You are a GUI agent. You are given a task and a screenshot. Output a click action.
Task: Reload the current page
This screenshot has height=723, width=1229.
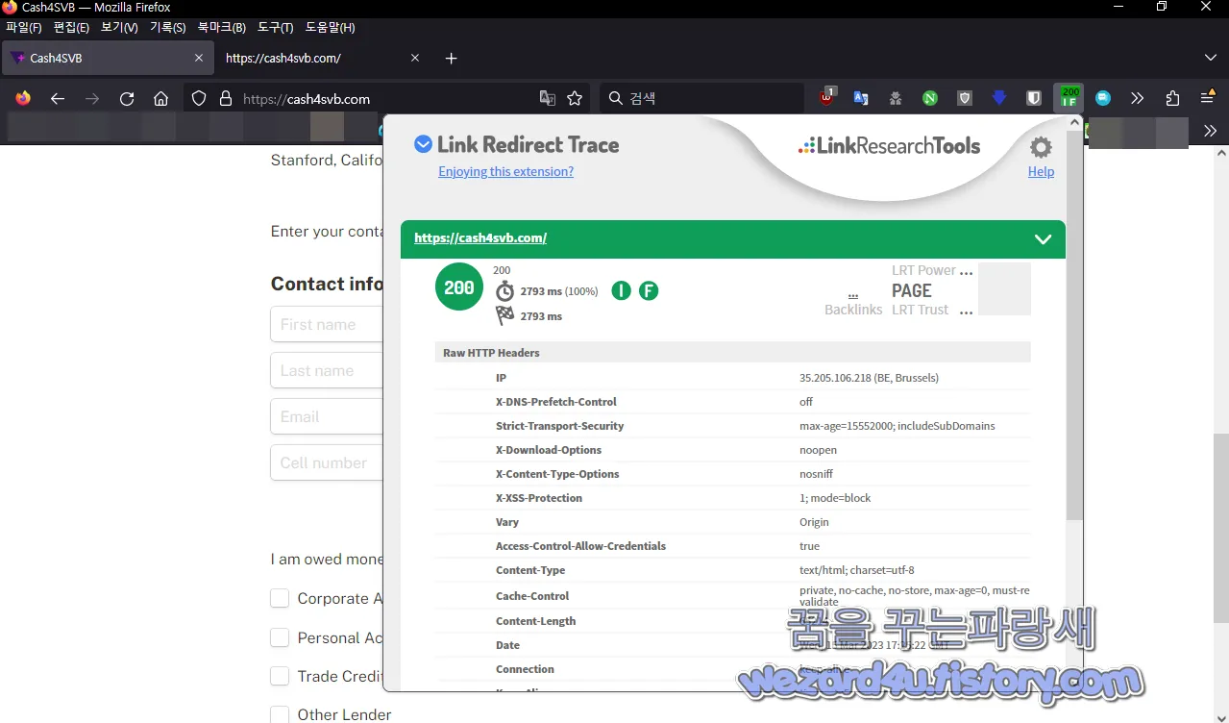pos(127,98)
